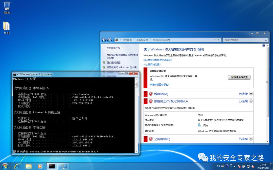The image size is (273, 170).
Task: Open 更改通知设置 sidebar link
Action: click(113, 63)
